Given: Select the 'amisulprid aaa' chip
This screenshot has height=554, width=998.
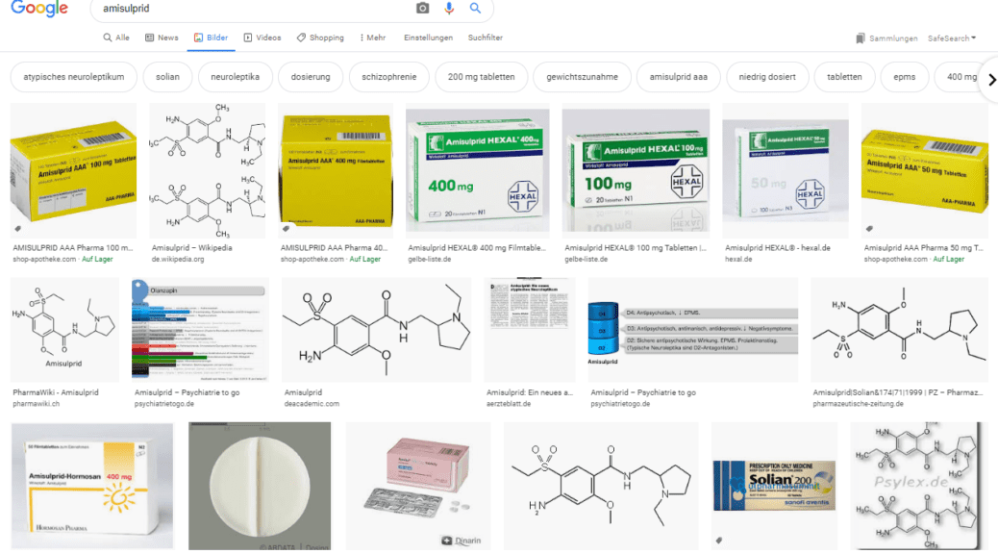Looking at the screenshot, I should point(679,77).
